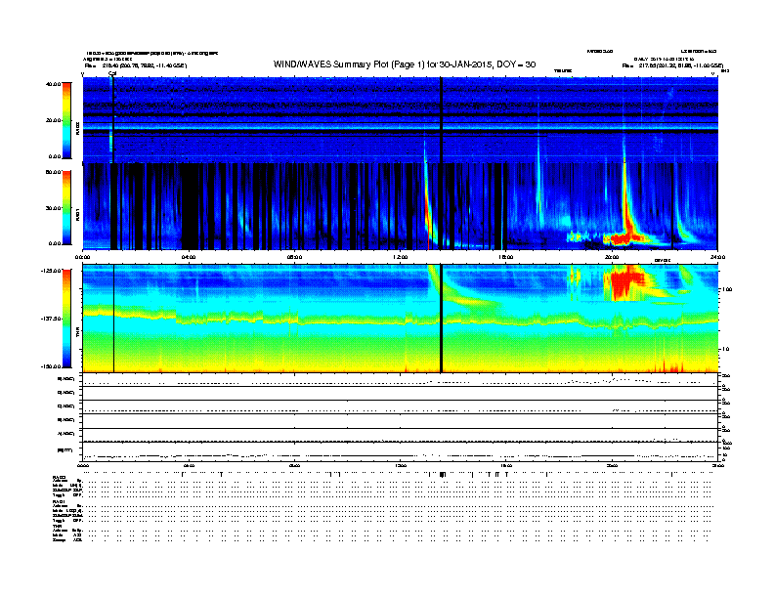The width and height of the screenshot is (774, 598).
Task: Click the TNR color scale bar
Action: click(x=66, y=319)
